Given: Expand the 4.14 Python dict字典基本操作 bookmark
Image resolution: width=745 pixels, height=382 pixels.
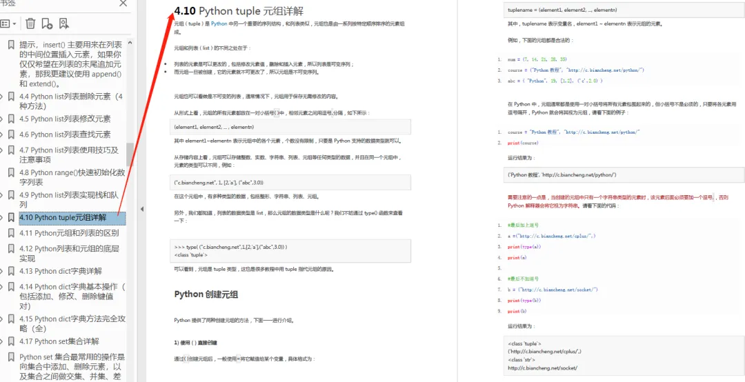Looking at the screenshot, I should pos(1,287).
